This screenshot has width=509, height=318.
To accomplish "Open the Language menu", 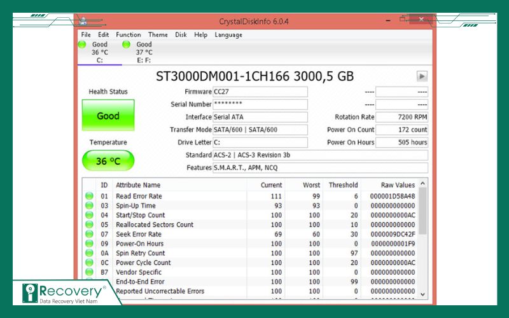I will tap(228, 35).
